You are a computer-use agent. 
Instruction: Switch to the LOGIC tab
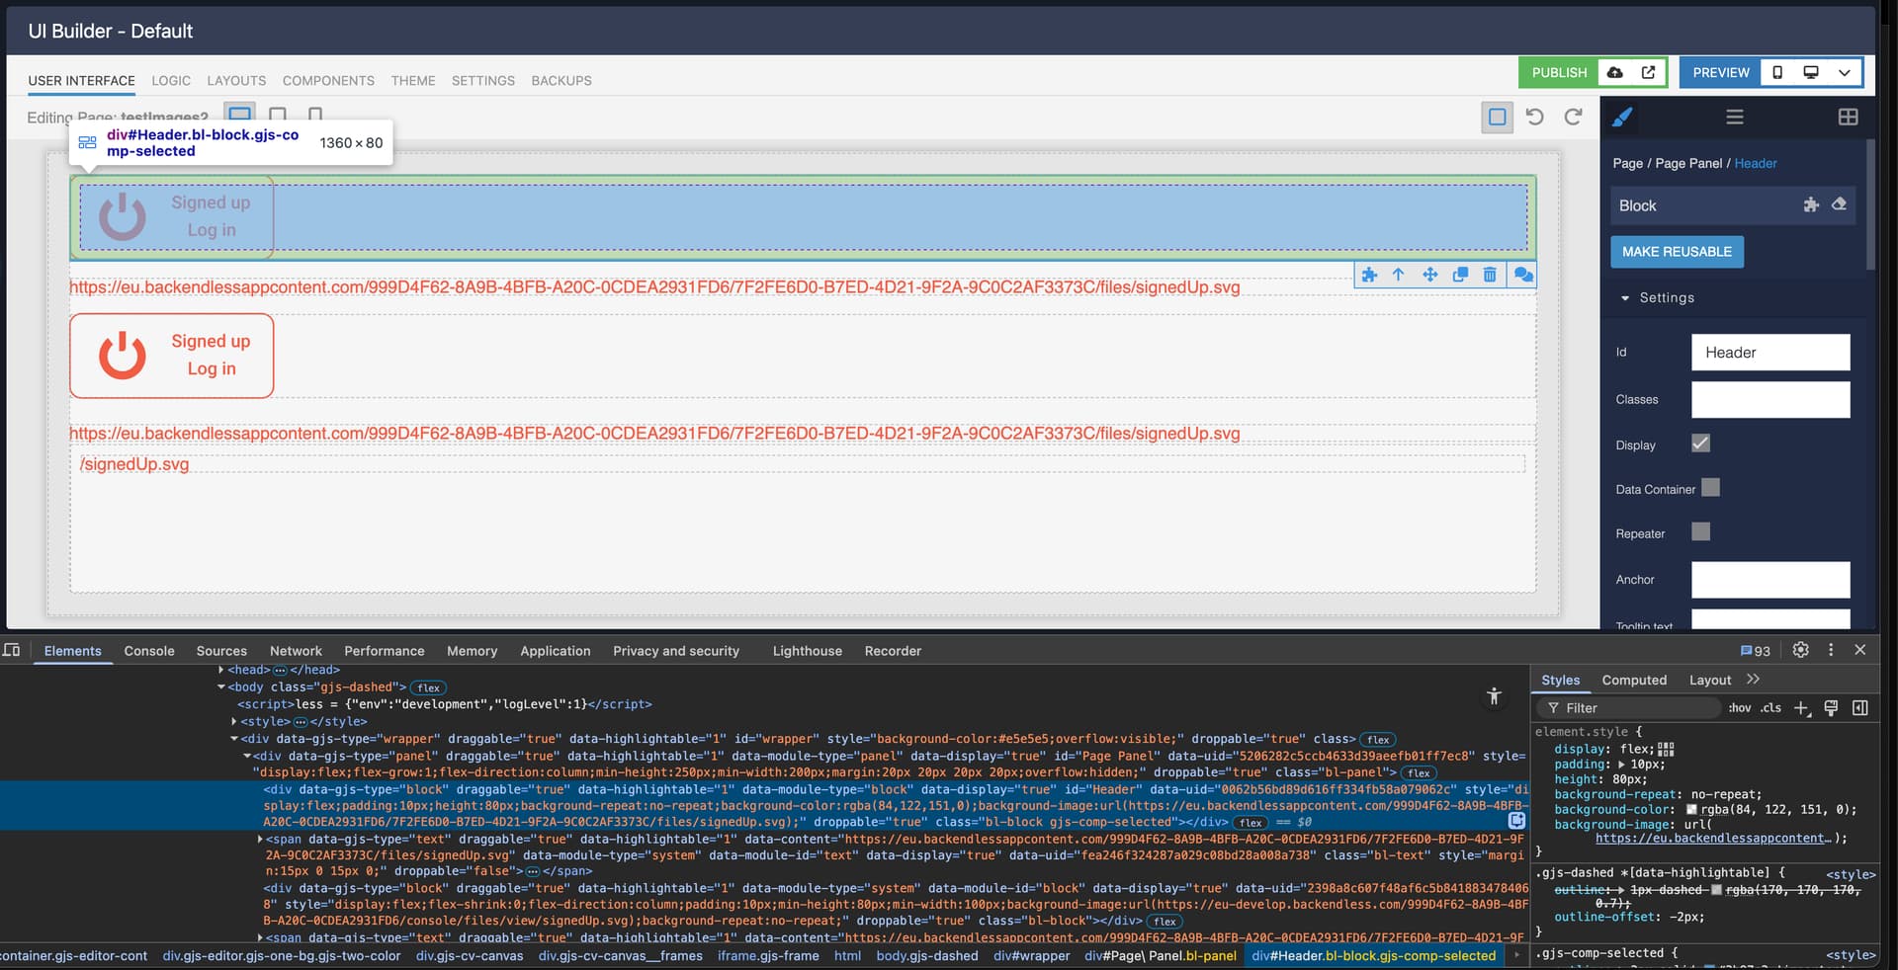(171, 81)
